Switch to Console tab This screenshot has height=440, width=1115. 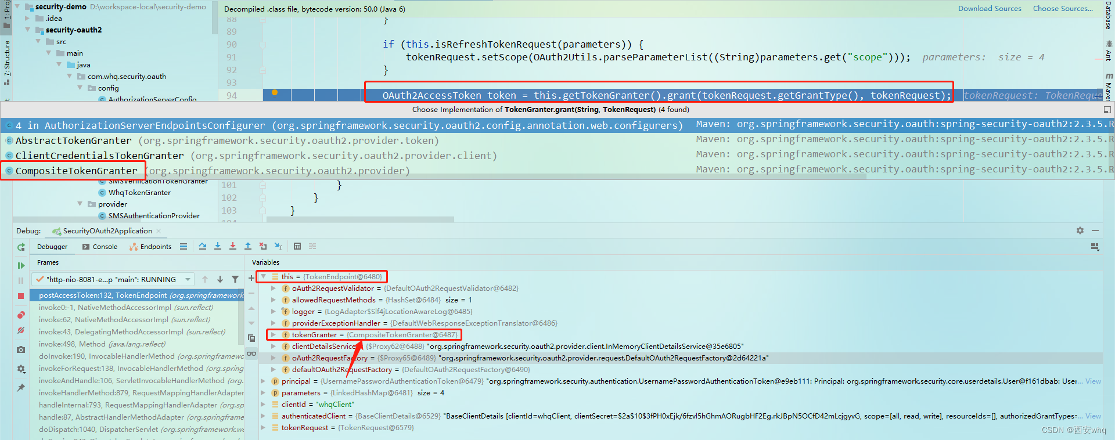click(x=100, y=247)
